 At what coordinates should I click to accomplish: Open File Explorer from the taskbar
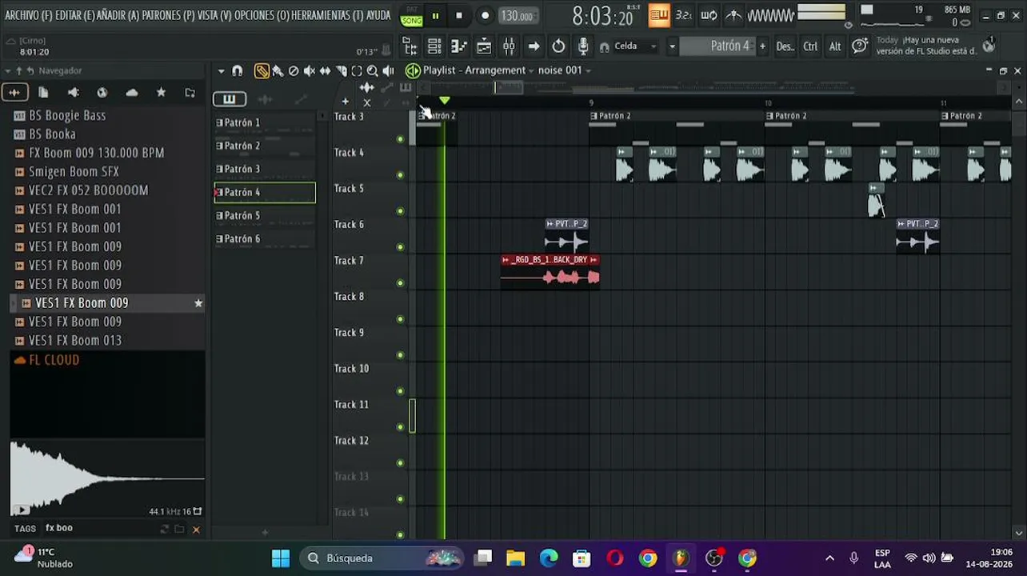[515, 558]
